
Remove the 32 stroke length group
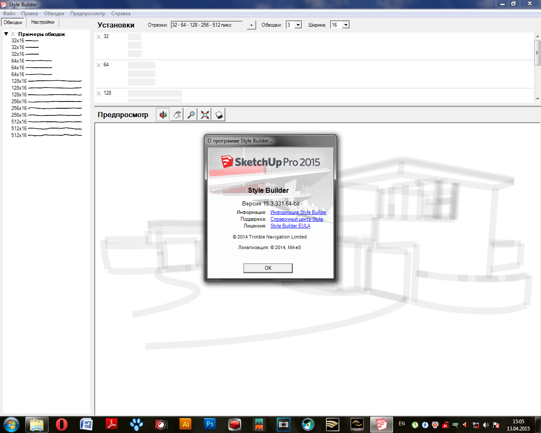(99, 37)
